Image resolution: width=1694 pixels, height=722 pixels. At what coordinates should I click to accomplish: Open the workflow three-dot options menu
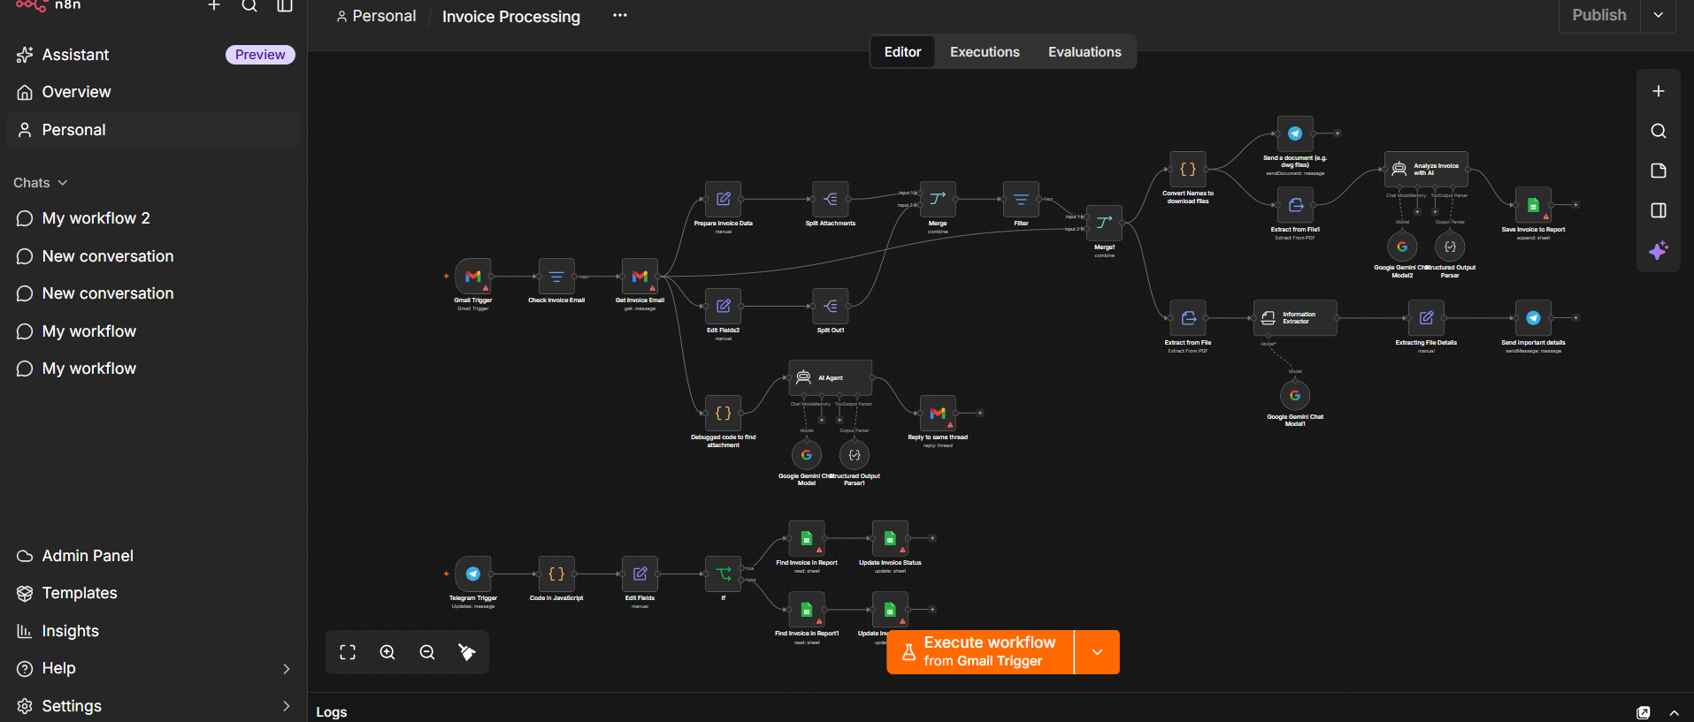point(620,16)
